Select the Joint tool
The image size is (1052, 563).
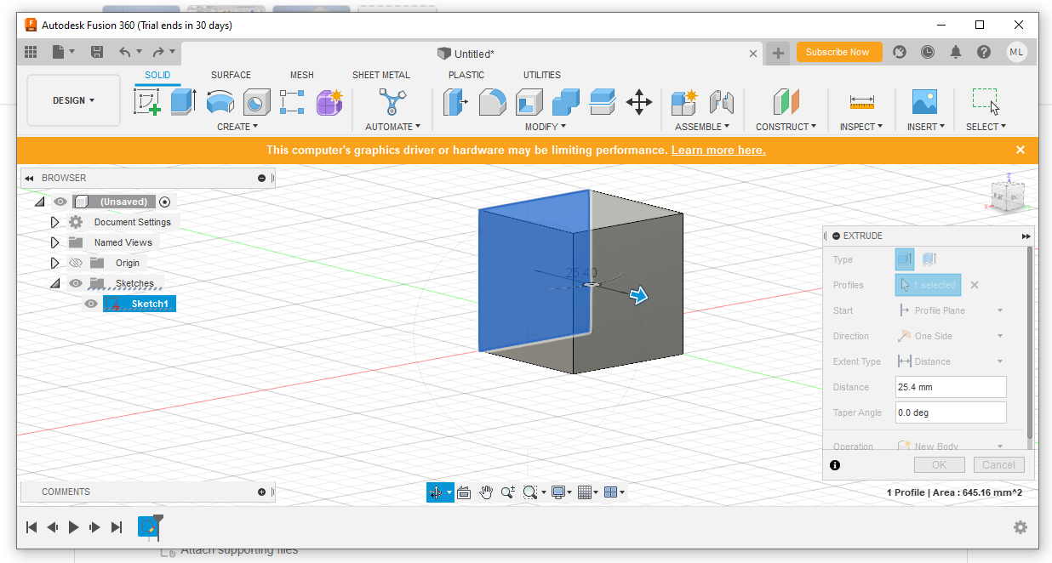(721, 102)
